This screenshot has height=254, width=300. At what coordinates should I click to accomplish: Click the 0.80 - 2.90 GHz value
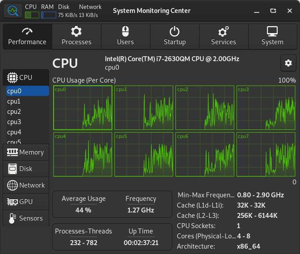pyautogui.click(x=260, y=195)
